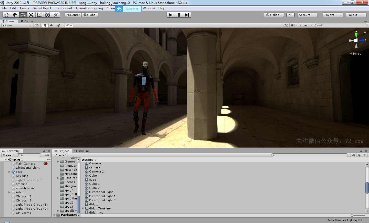Click Auto Generate Lighting Off status

[345, 220]
